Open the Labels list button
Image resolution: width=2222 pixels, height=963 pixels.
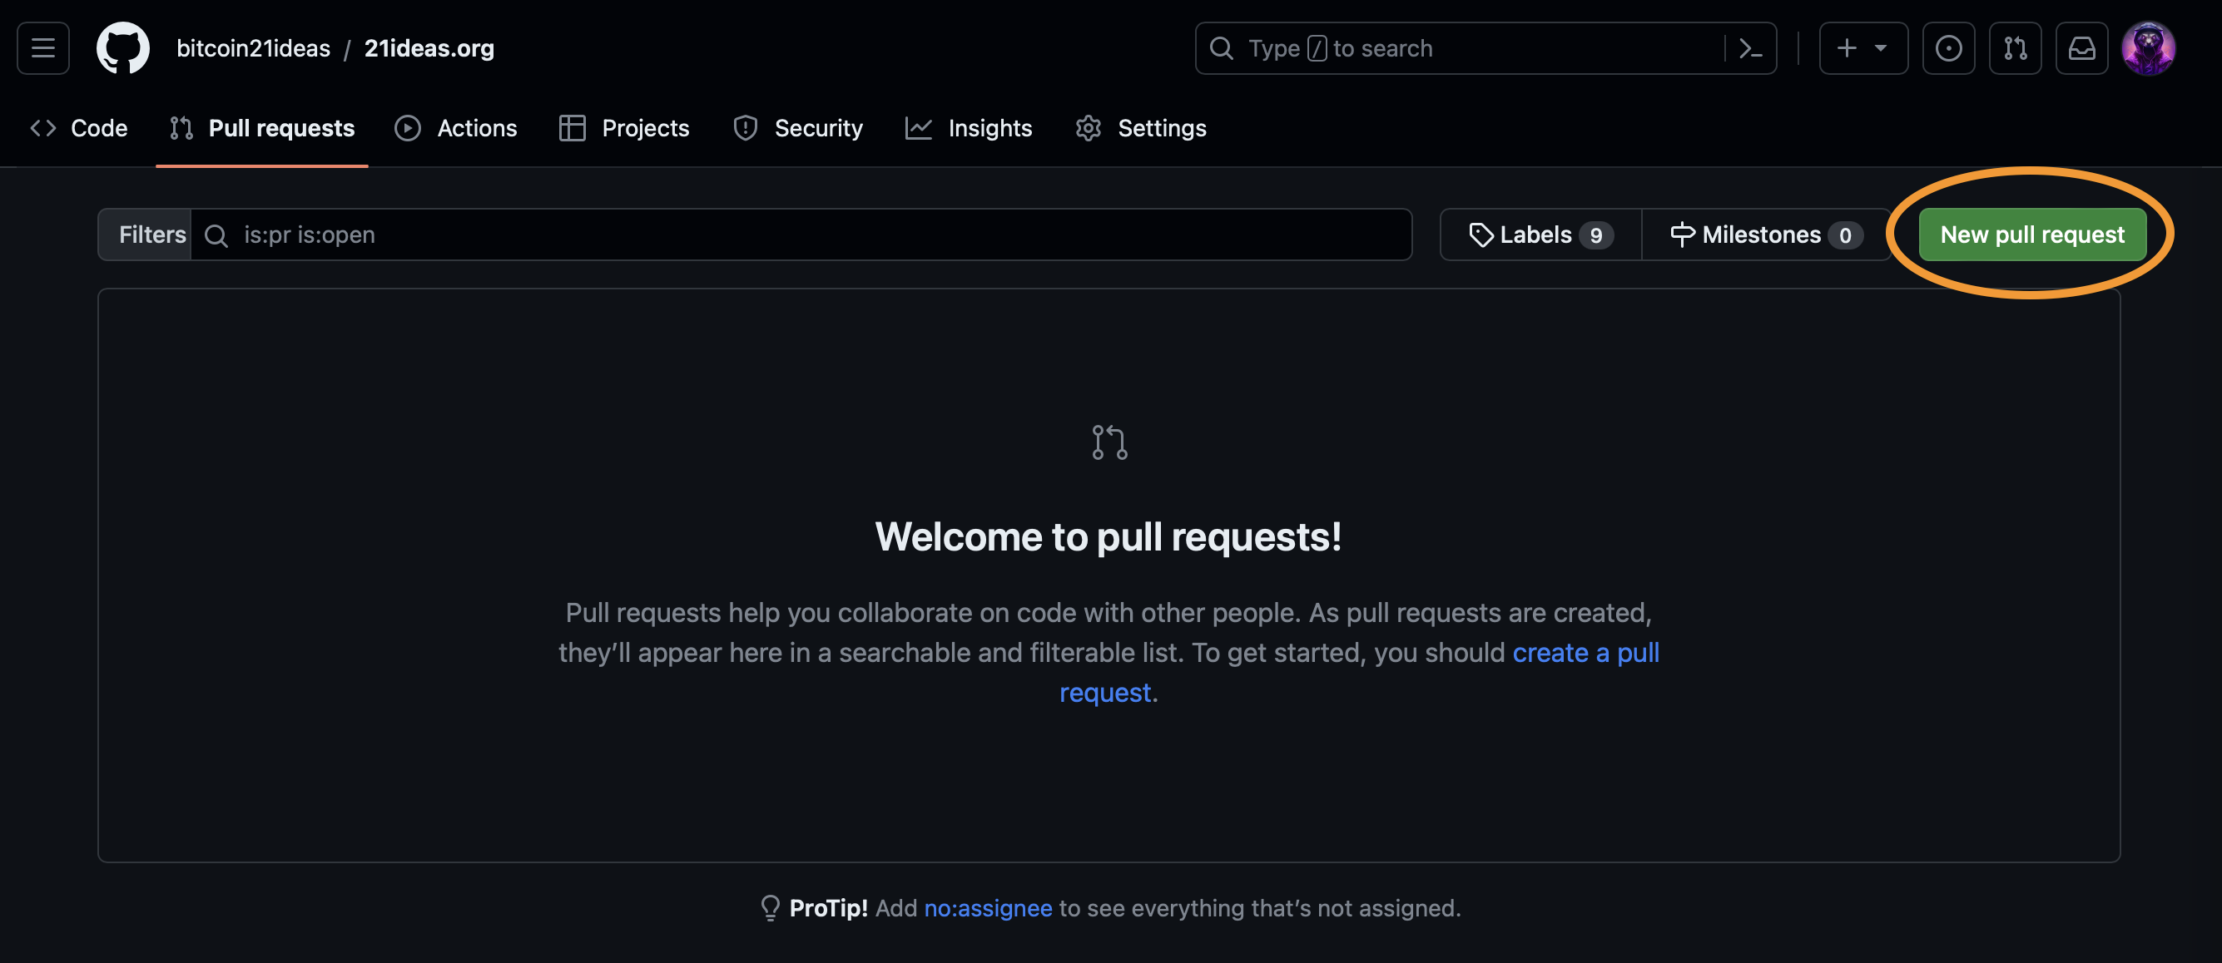tap(1540, 235)
